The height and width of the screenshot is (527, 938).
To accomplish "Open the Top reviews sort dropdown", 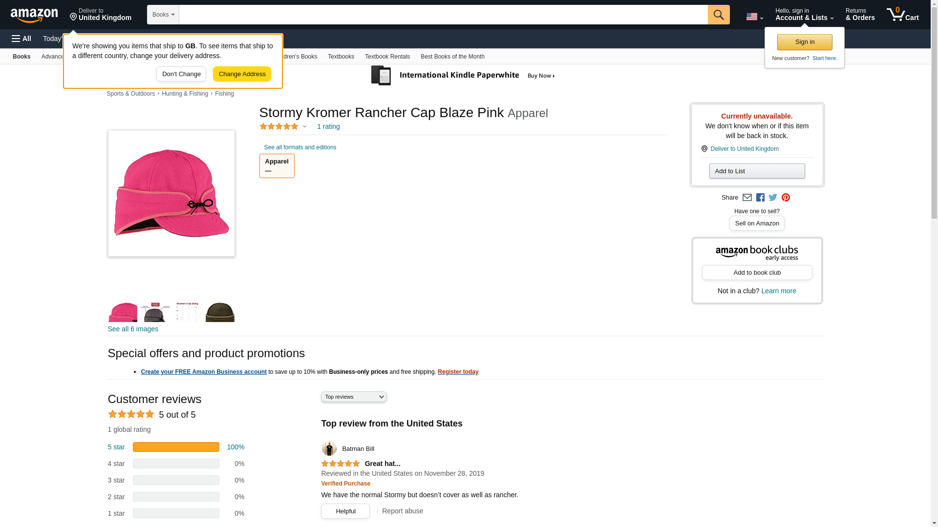I will click(354, 397).
